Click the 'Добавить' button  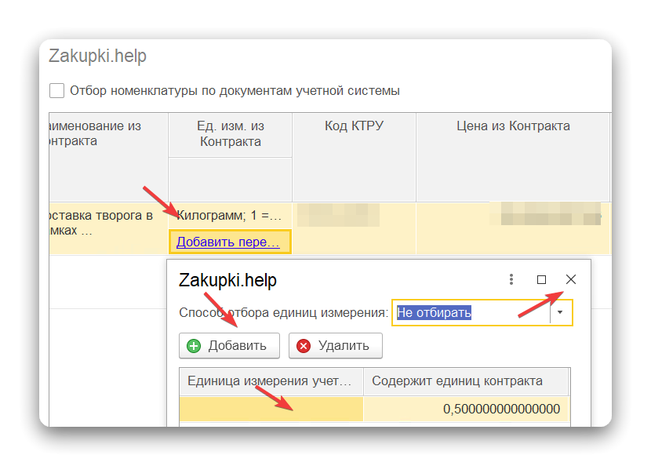click(229, 345)
